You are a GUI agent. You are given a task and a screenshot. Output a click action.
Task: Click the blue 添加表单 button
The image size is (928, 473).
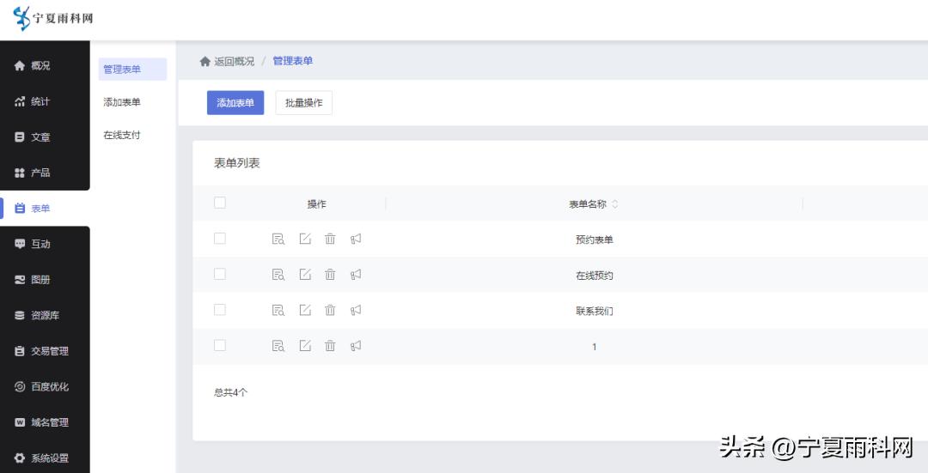pyautogui.click(x=235, y=103)
